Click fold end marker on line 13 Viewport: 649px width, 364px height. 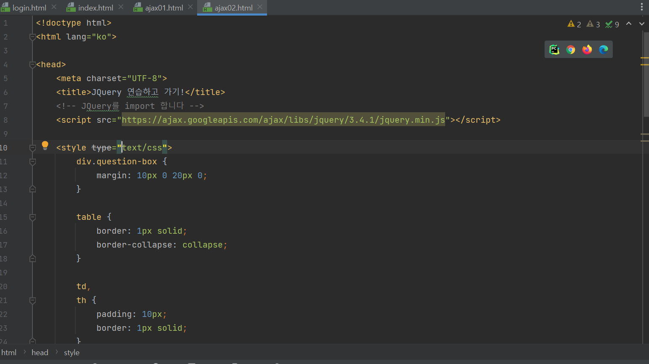click(32, 190)
